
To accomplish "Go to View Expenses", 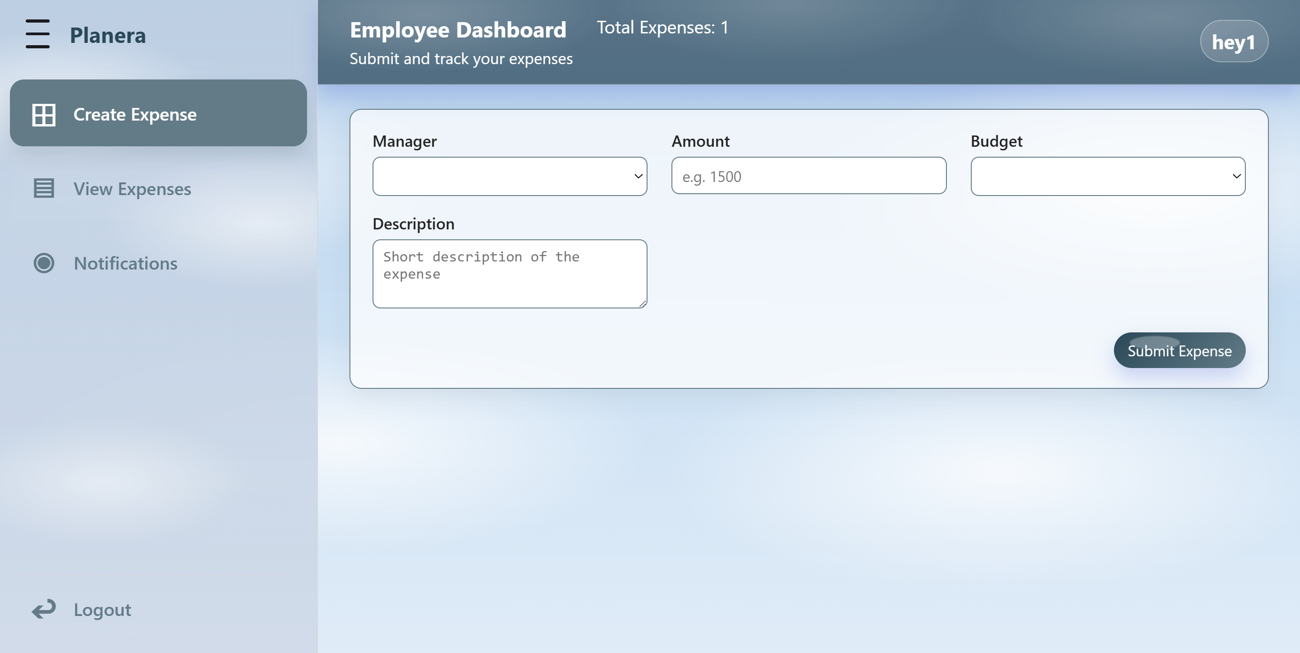I will 158,189.
